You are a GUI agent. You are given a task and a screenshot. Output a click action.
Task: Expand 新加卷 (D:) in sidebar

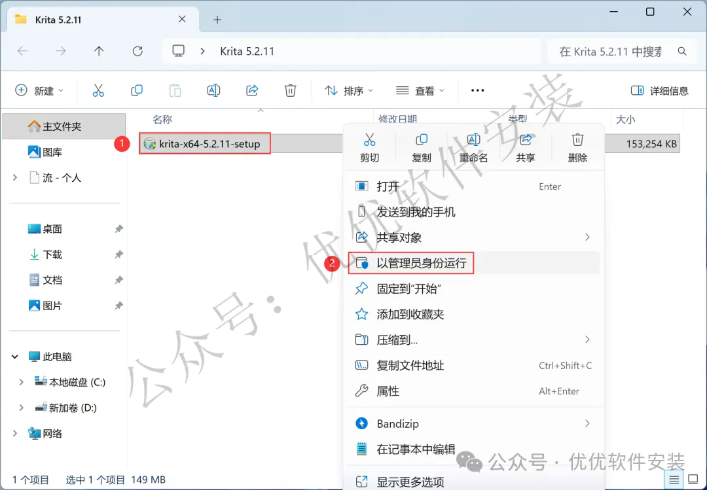pos(21,408)
